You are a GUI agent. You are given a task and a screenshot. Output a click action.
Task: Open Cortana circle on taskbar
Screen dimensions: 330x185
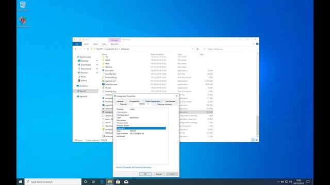click(x=85, y=181)
